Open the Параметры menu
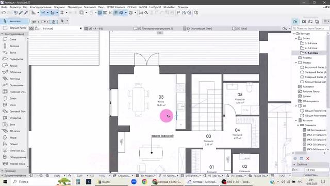 click(74, 7)
